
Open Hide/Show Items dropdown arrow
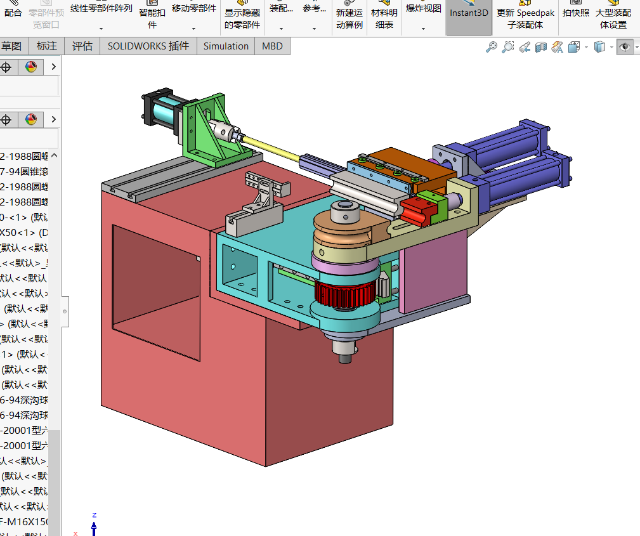point(636,48)
